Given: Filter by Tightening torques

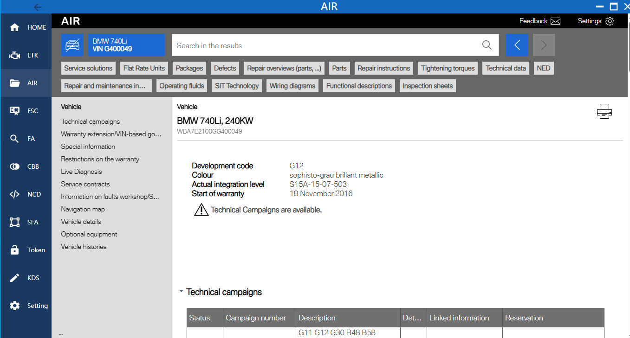Looking at the screenshot, I should pos(448,68).
